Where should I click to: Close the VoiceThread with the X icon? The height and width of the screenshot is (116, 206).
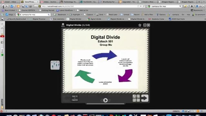tap(148, 25)
